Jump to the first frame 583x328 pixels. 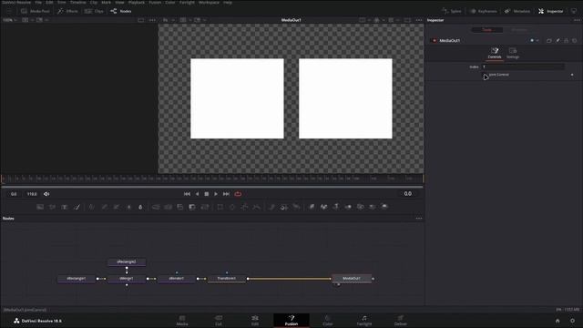(187, 194)
